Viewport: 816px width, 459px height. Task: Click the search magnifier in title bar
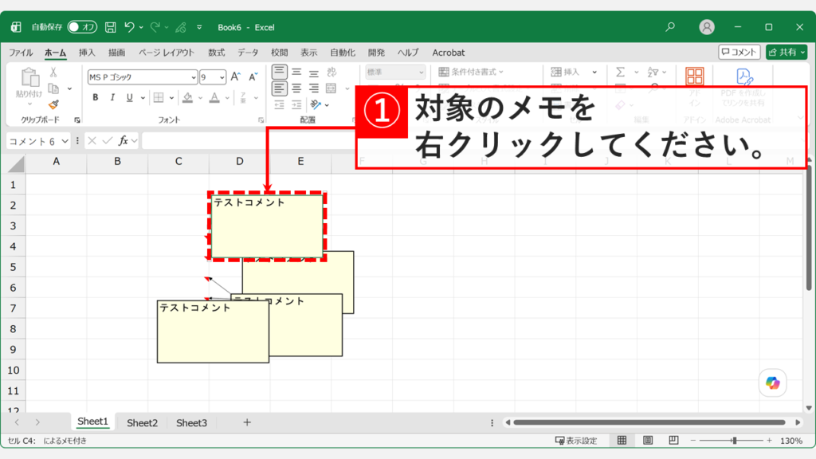[670, 26]
